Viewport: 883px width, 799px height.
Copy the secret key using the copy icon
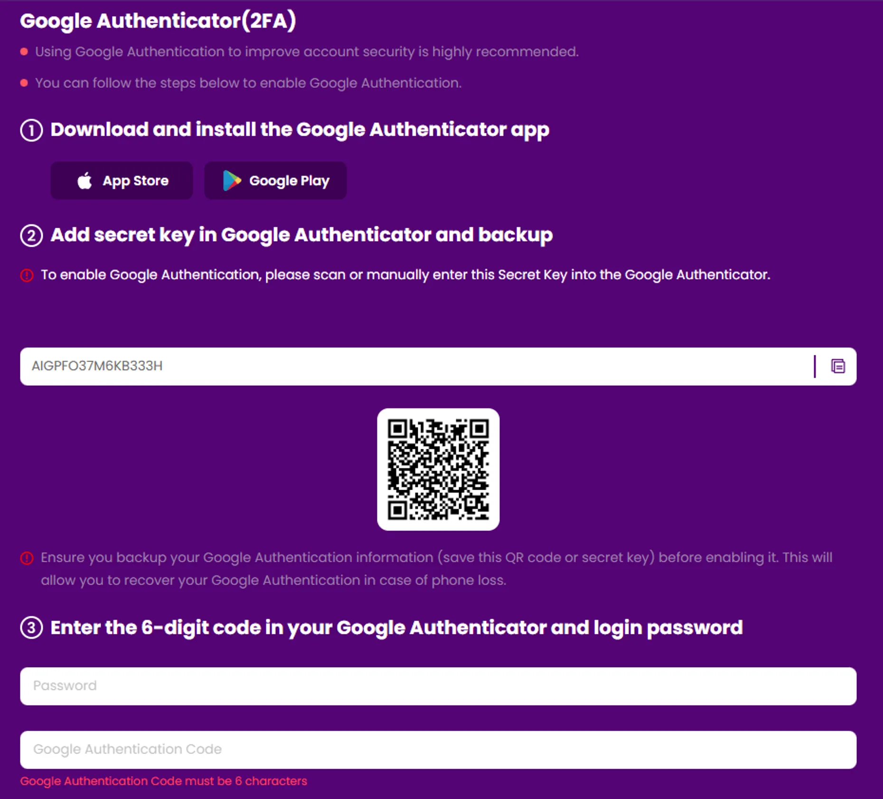click(x=837, y=366)
